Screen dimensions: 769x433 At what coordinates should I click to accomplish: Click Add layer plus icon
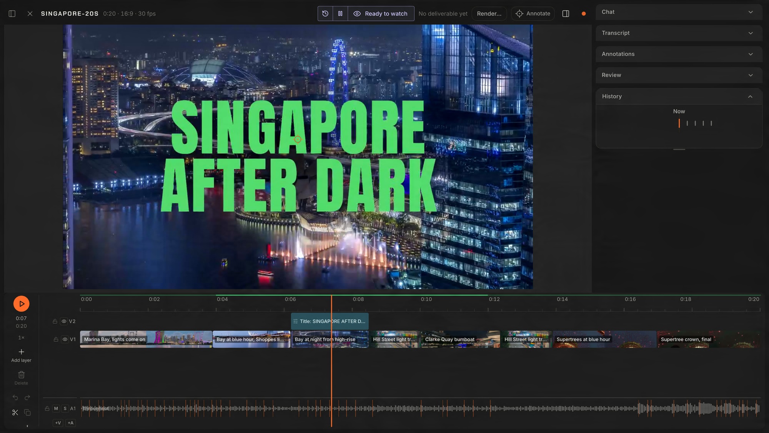coord(21,352)
